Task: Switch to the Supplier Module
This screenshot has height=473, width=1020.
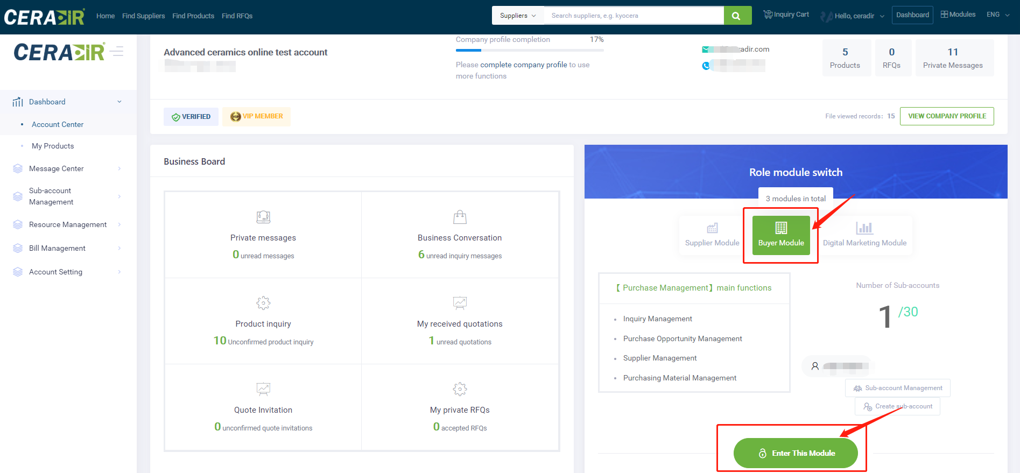Action: click(712, 235)
